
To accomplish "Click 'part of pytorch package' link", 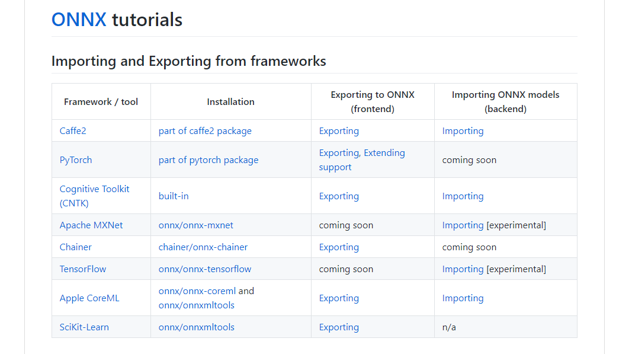I will [x=208, y=160].
